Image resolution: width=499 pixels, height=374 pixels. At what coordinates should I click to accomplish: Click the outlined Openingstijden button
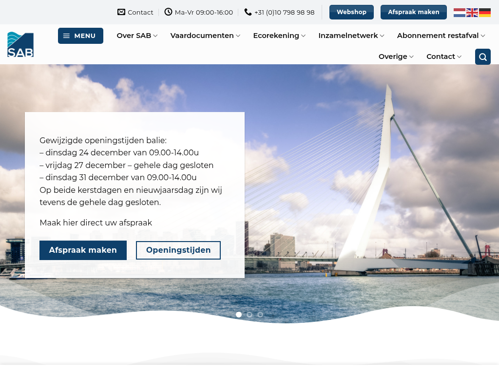click(x=178, y=250)
